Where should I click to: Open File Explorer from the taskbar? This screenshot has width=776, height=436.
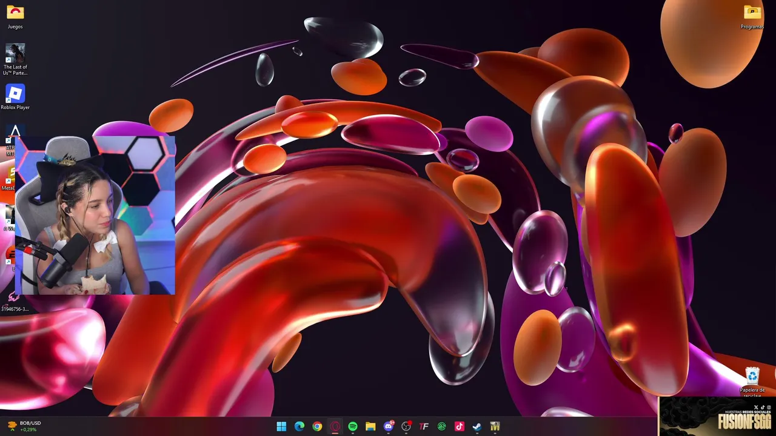370,426
